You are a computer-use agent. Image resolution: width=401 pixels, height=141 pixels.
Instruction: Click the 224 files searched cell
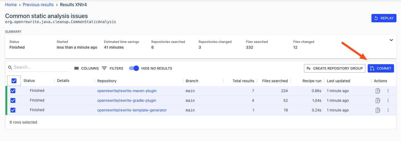(284, 91)
